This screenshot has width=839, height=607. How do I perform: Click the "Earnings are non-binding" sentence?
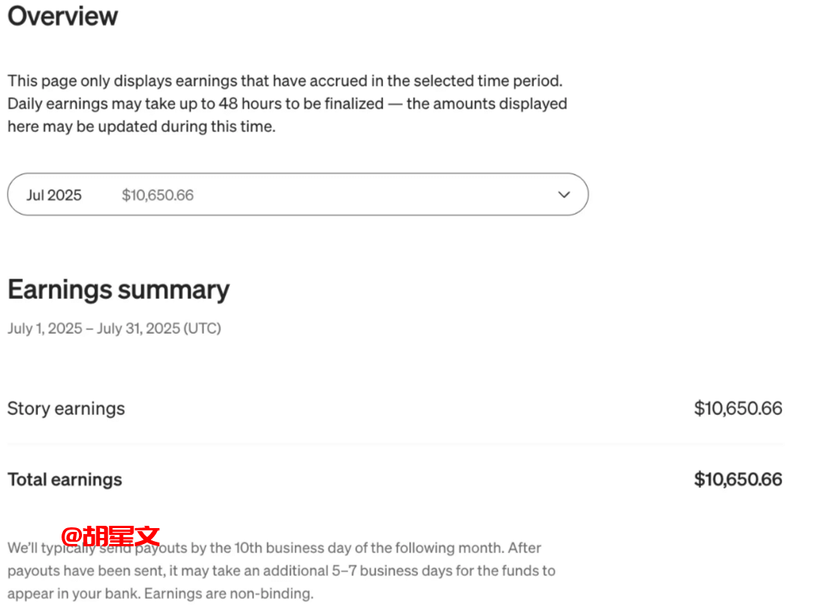pyautogui.click(x=228, y=593)
